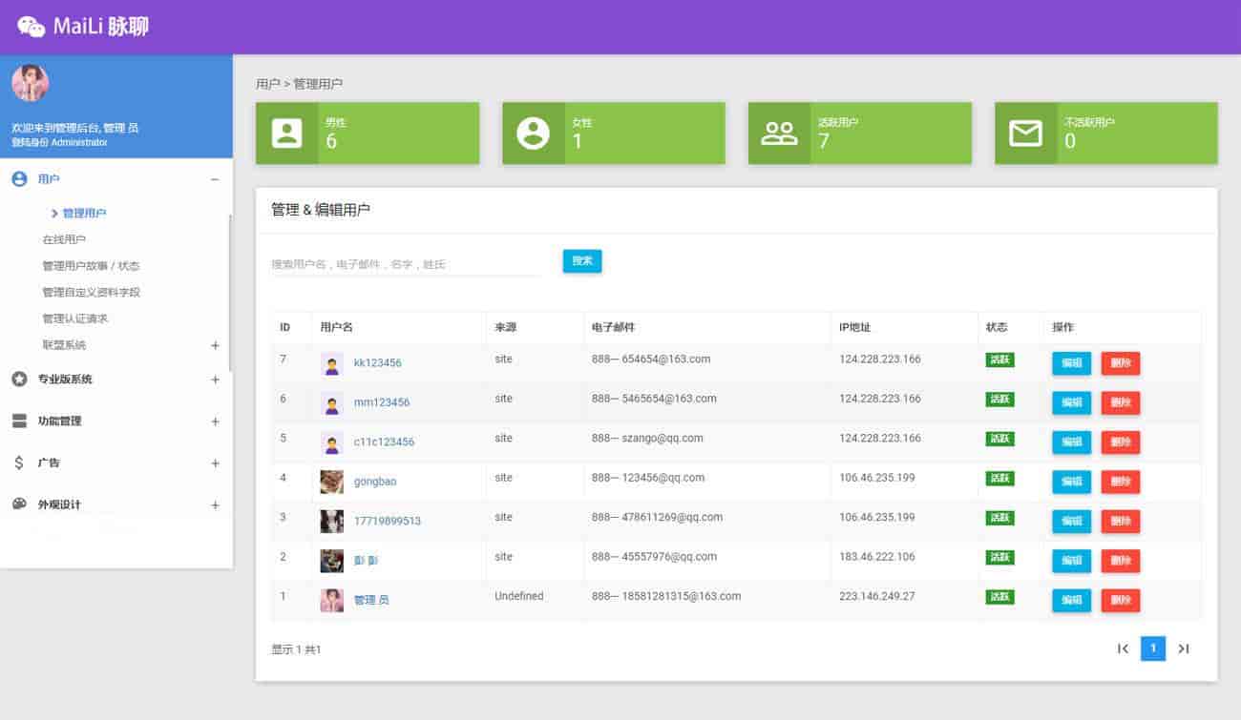The width and height of the screenshot is (1241, 720).
Task: Open 管理认证请求 sidebar item
Action: [74, 319]
